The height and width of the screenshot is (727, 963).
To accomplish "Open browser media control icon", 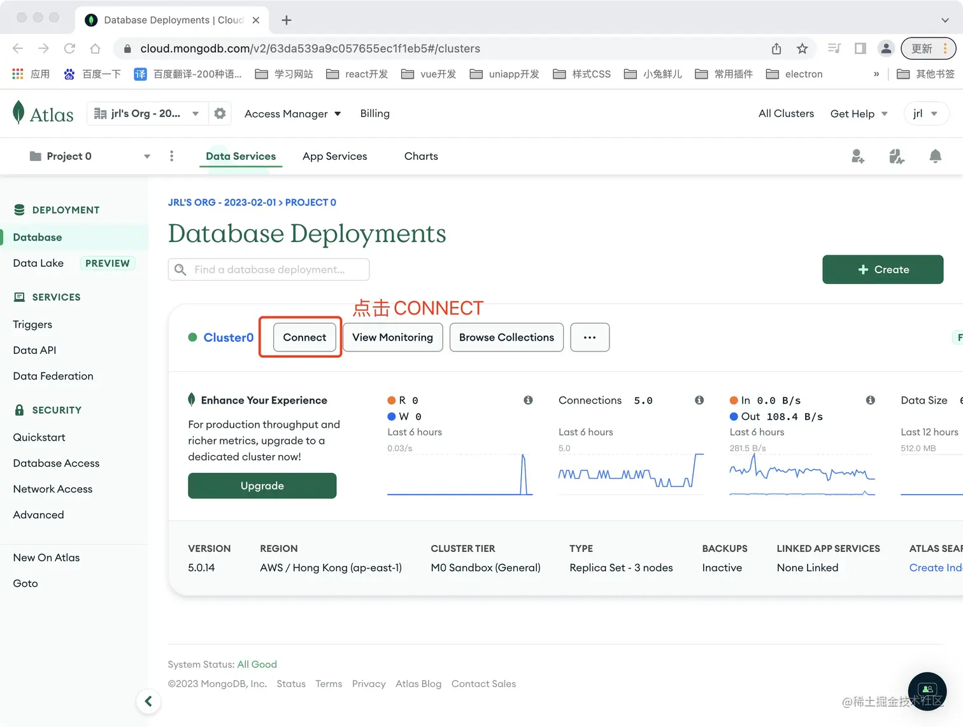I will [834, 48].
